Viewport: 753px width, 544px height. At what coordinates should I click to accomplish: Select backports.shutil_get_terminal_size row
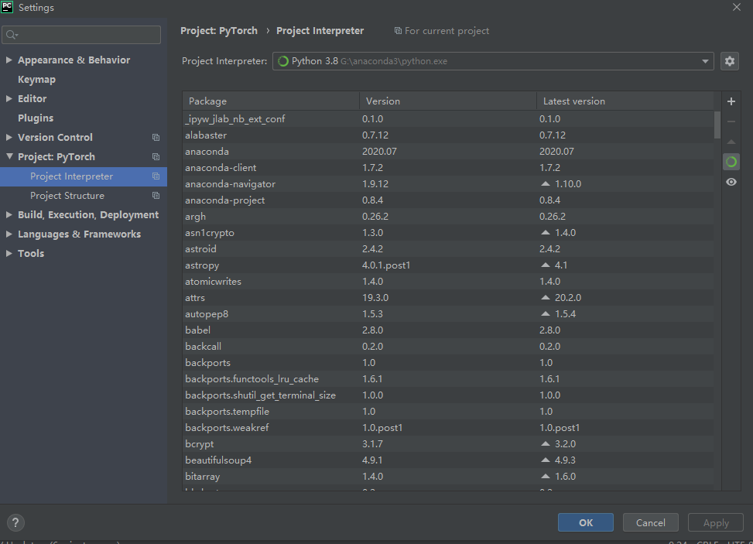448,395
